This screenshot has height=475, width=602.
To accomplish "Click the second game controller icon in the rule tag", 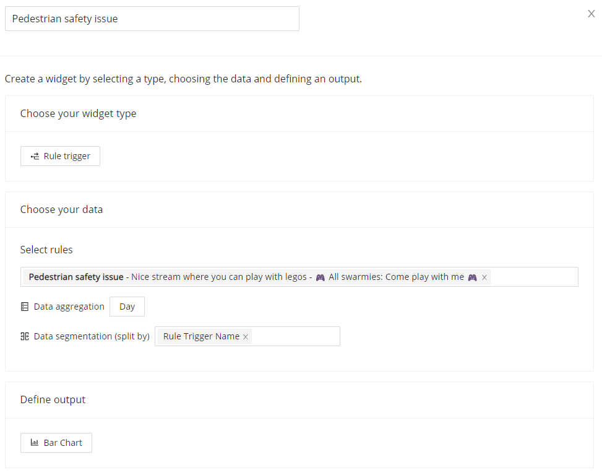I will [x=472, y=277].
